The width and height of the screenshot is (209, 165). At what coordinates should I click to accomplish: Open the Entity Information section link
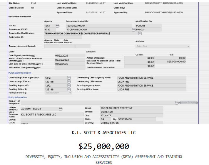(18, 97)
